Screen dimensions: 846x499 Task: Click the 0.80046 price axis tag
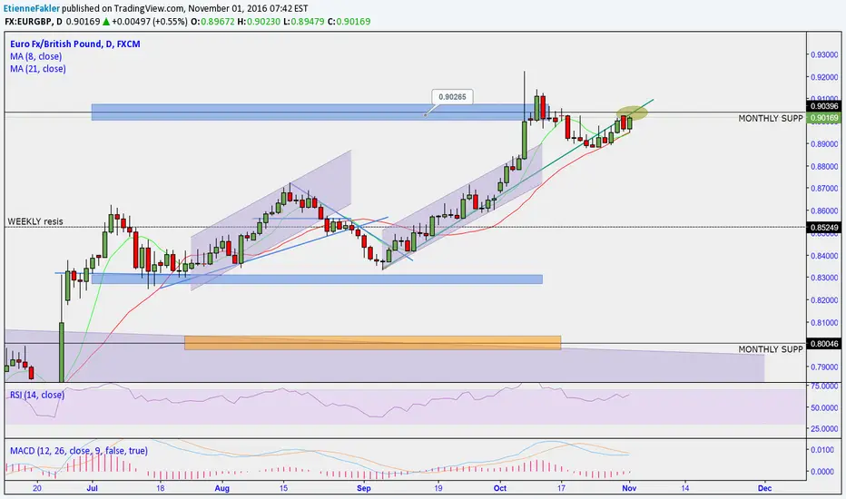coord(824,344)
